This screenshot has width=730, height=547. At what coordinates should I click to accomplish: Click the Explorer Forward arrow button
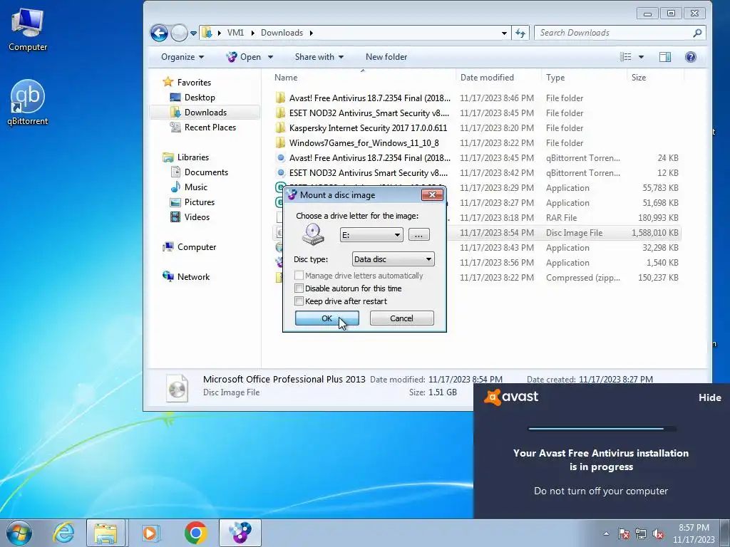(179, 33)
